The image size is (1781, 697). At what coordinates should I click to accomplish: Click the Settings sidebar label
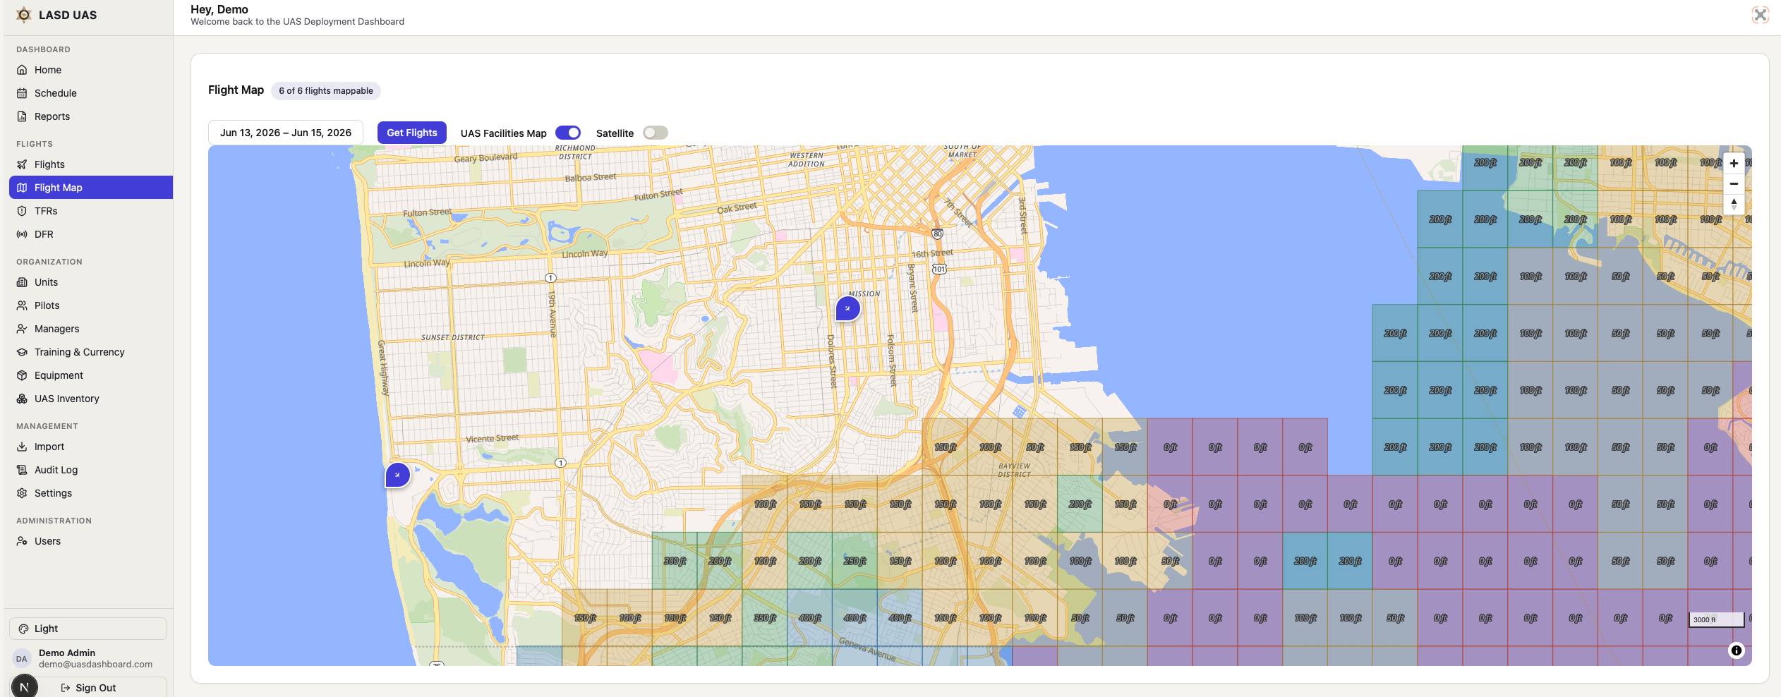(x=53, y=493)
